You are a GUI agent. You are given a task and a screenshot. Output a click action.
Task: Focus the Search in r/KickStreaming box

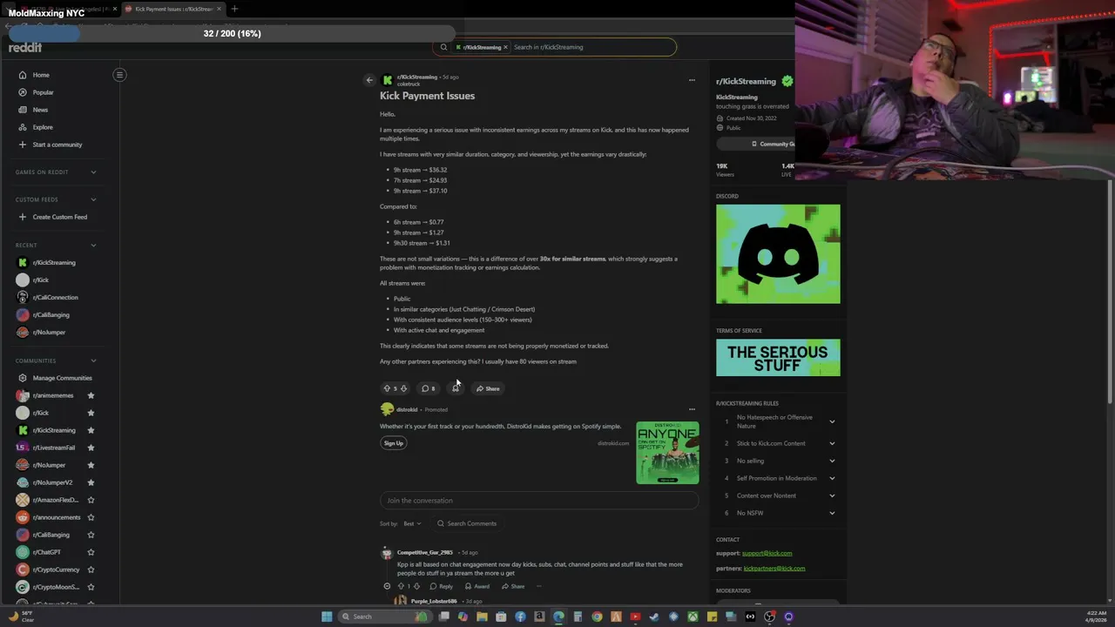592,47
